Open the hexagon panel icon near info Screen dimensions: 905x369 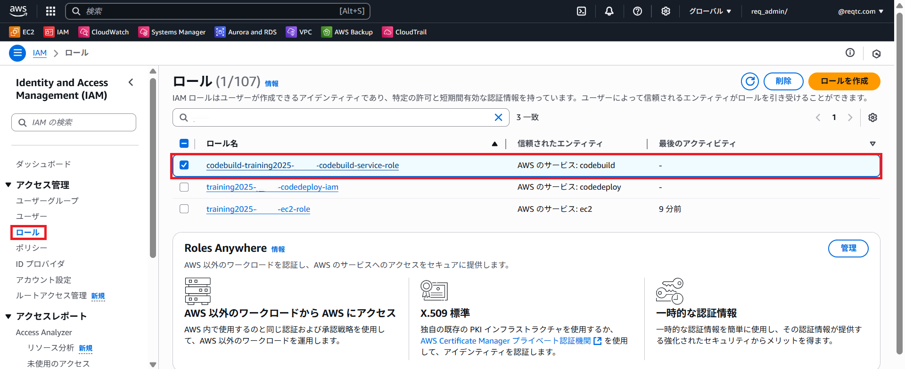(876, 54)
